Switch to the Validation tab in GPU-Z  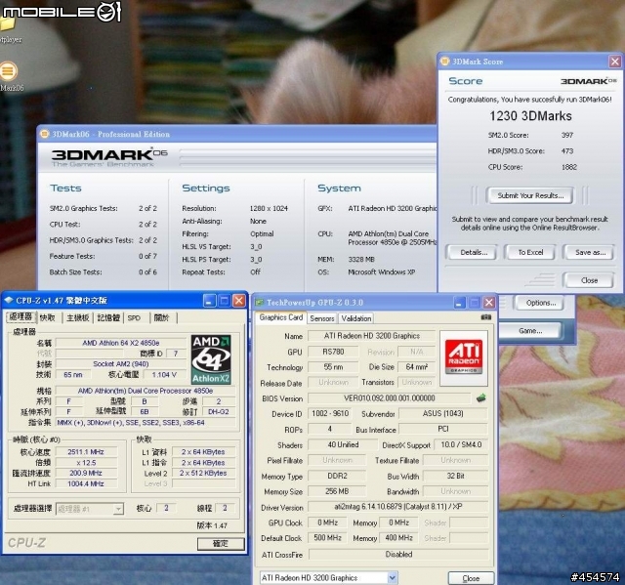point(356,318)
